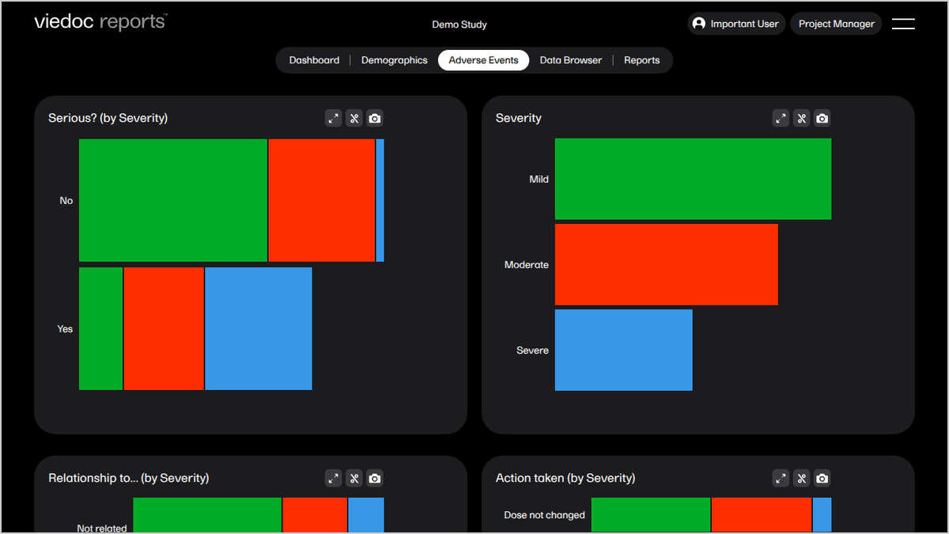949x534 pixels.
Task: Click the Severity chart title
Action: coord(519,118)
